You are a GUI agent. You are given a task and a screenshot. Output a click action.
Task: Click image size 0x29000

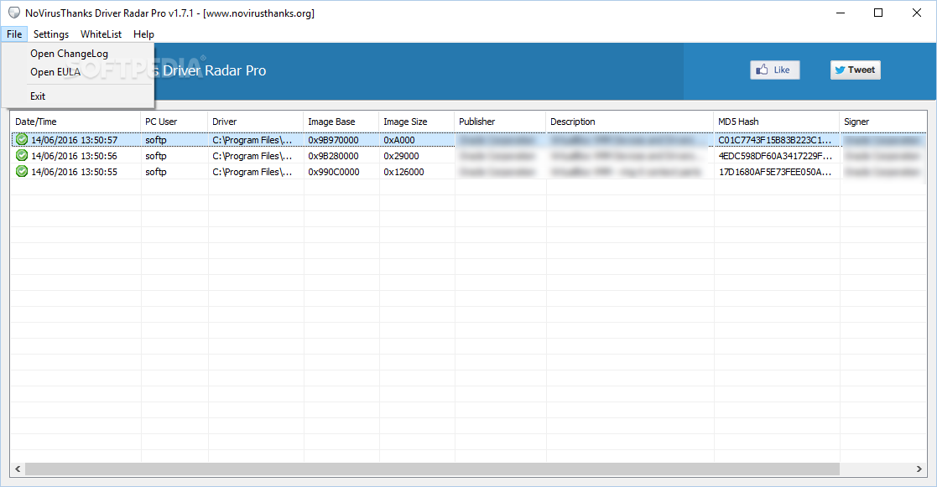pyautogui.click(x=401, y=156)
